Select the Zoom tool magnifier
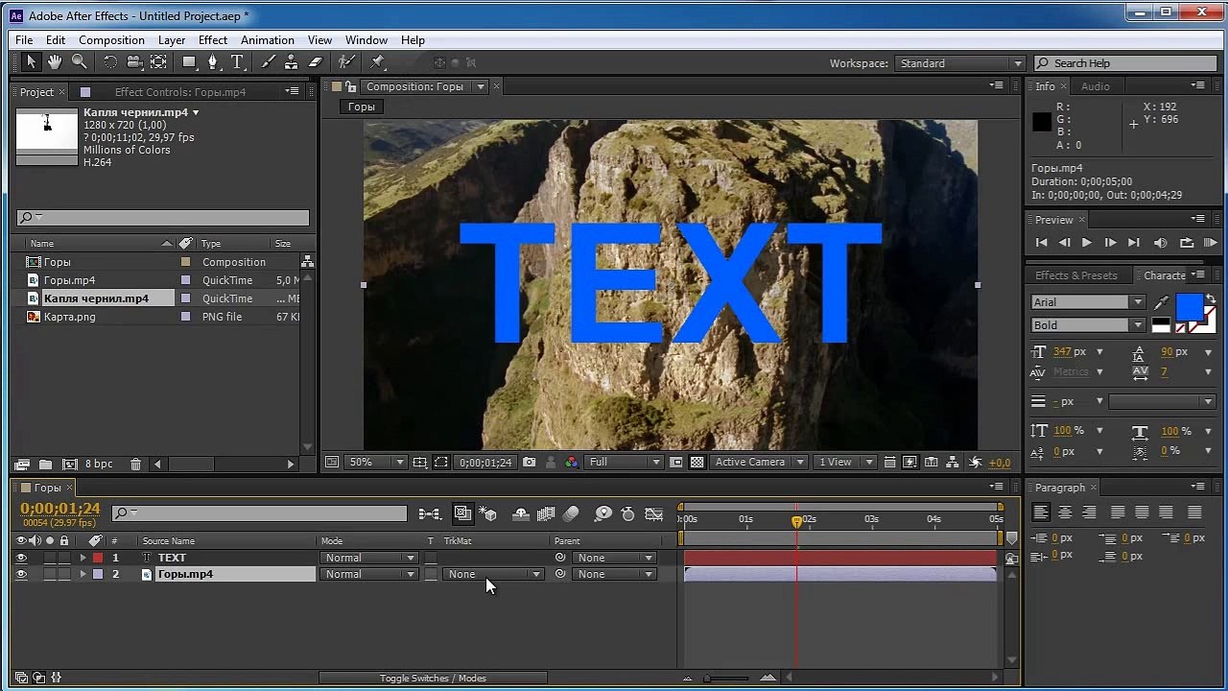This screenshot has width=1228, height=691. [79, 61]
